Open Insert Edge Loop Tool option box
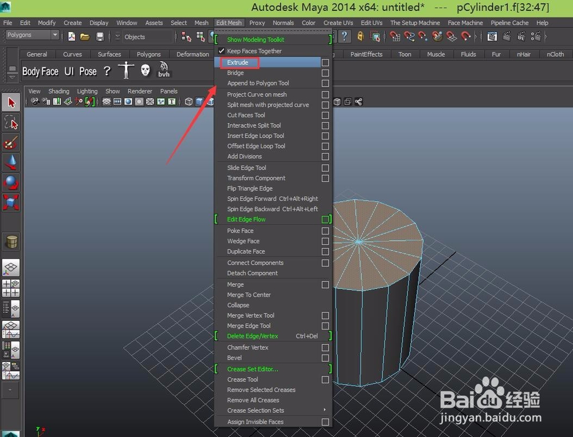The width and height of the screenshot is (573, 437). pos(325,136)
